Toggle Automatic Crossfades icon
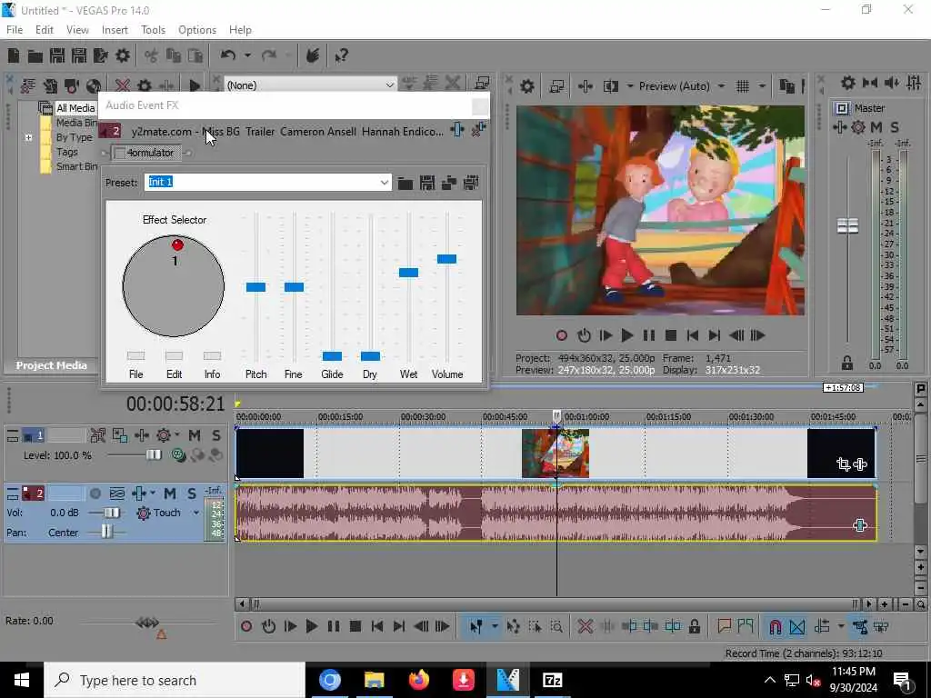 pos(796,626)
